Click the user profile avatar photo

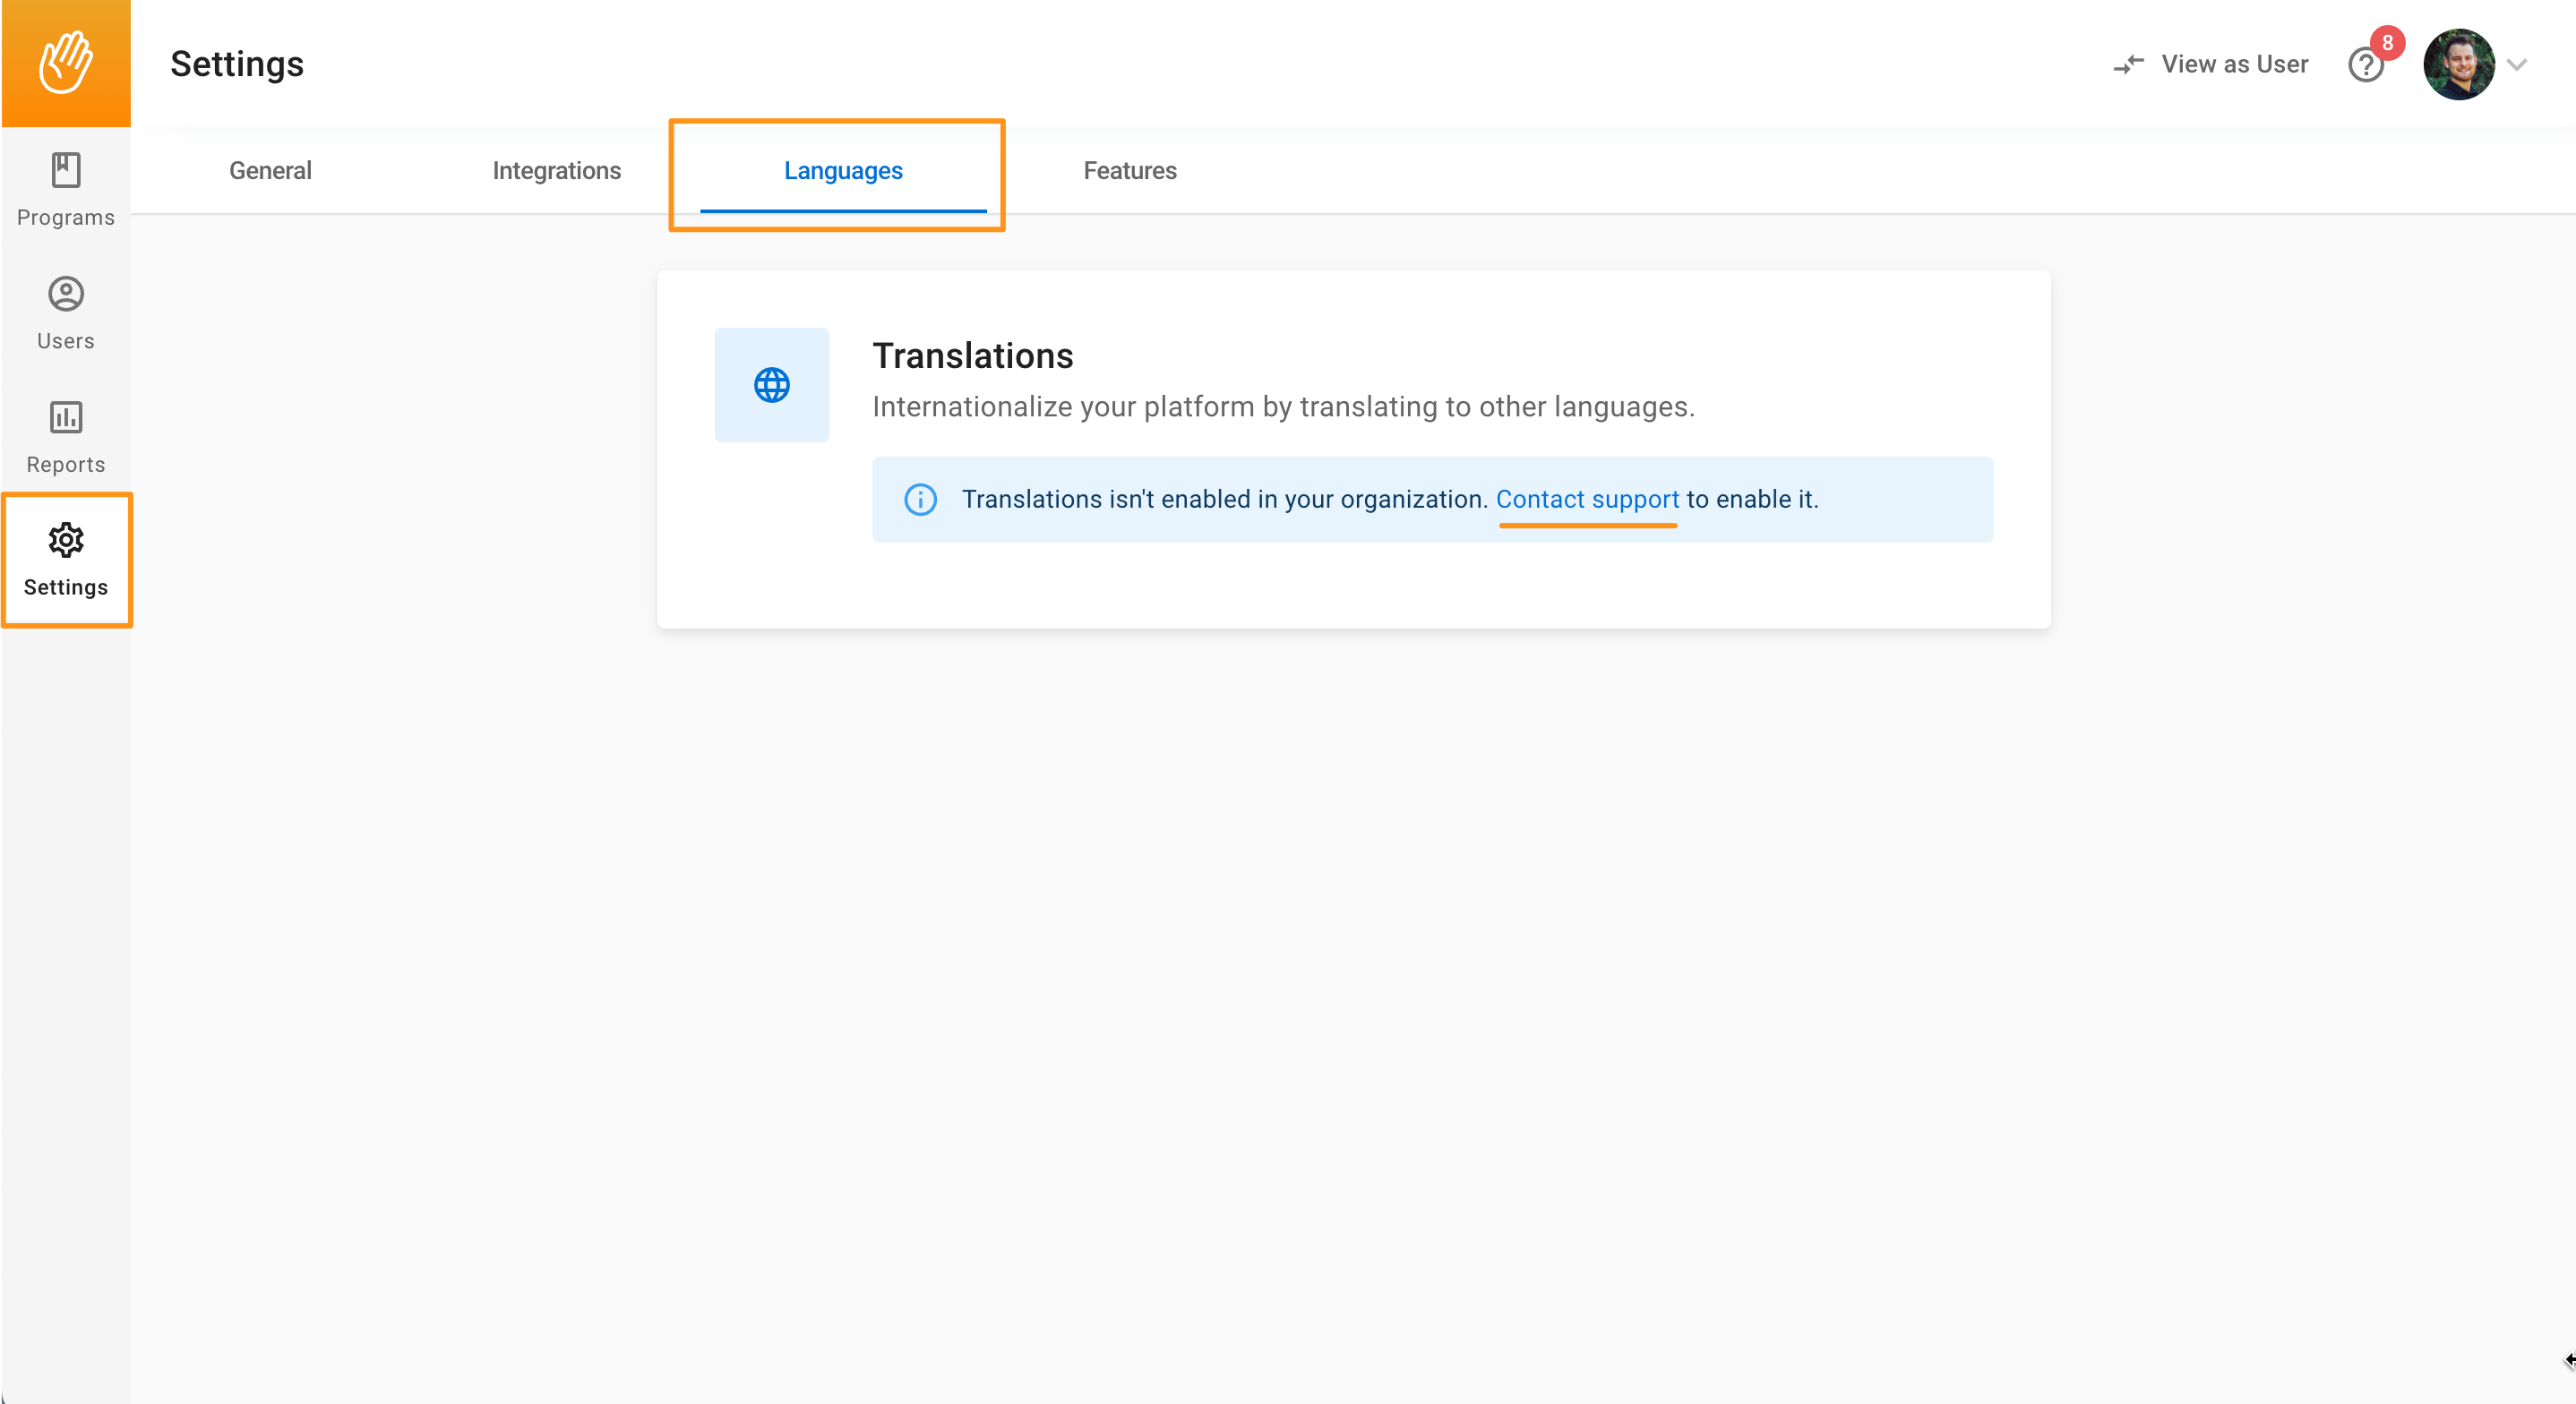click(x=2458, y=64)
